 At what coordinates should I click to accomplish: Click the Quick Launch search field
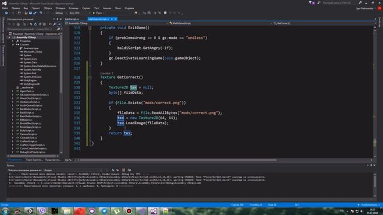[x=339, y=2]
